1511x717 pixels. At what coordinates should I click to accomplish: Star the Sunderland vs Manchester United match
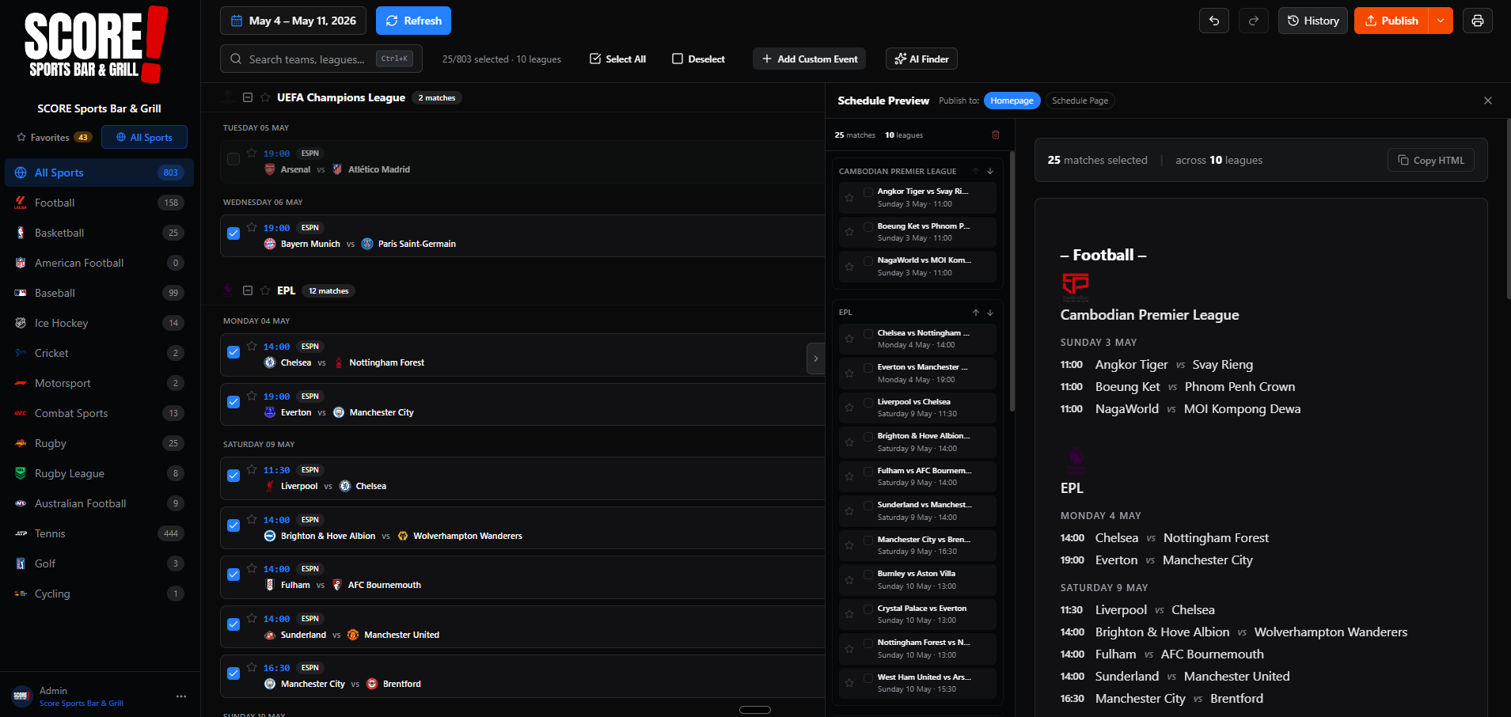click(x=252, y=618)
